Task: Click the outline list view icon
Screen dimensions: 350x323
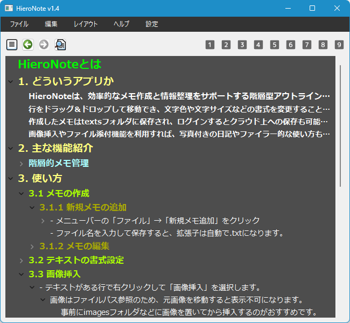Action: (12, 45)
